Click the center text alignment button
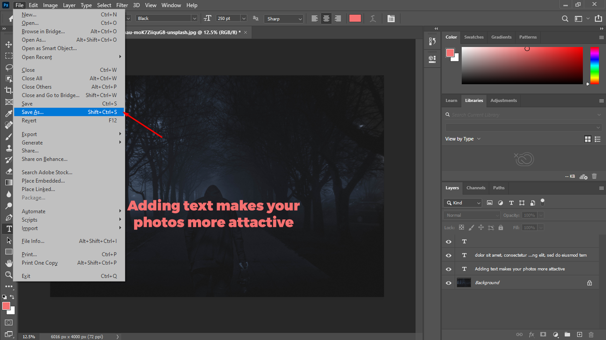Viewport: 606px width, 340px height. tap(326, 18)
